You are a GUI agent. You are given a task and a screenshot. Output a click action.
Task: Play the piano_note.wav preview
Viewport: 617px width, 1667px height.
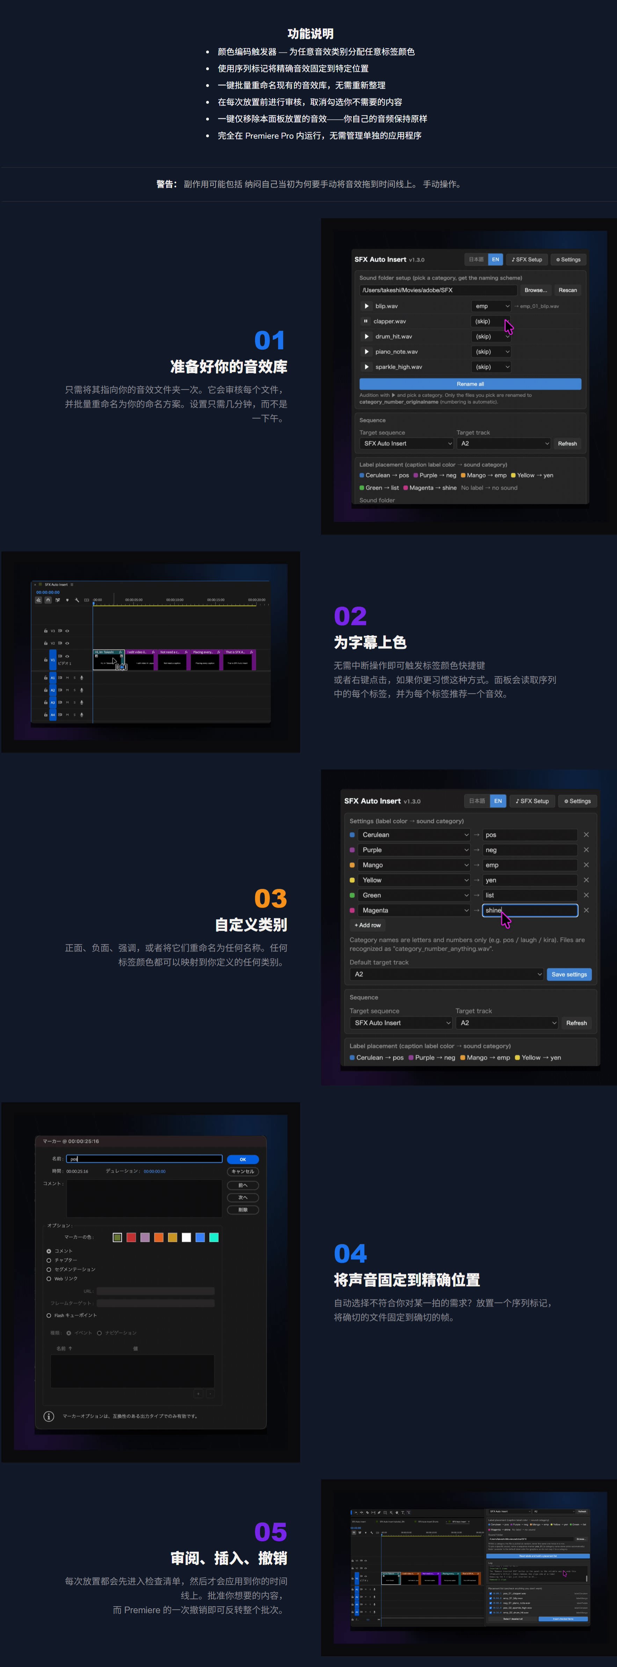point(367,351)
